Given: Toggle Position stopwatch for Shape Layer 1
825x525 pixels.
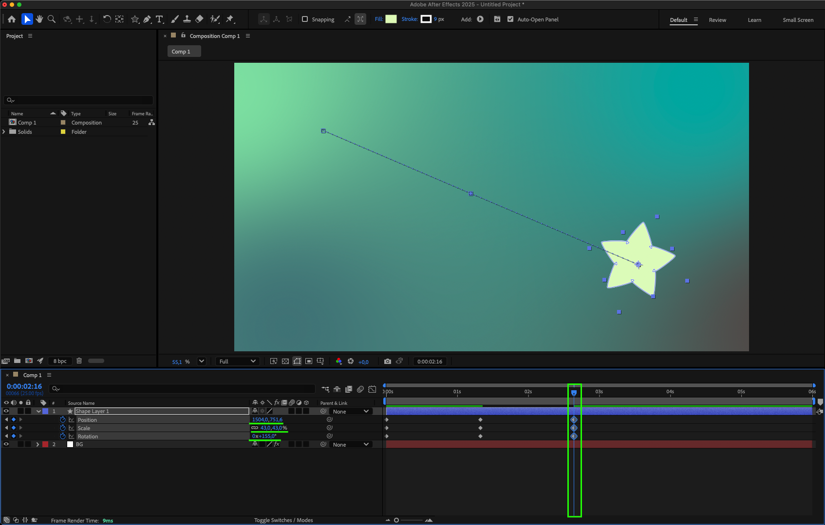Looking at the screenshot, I should click(63, 419).
